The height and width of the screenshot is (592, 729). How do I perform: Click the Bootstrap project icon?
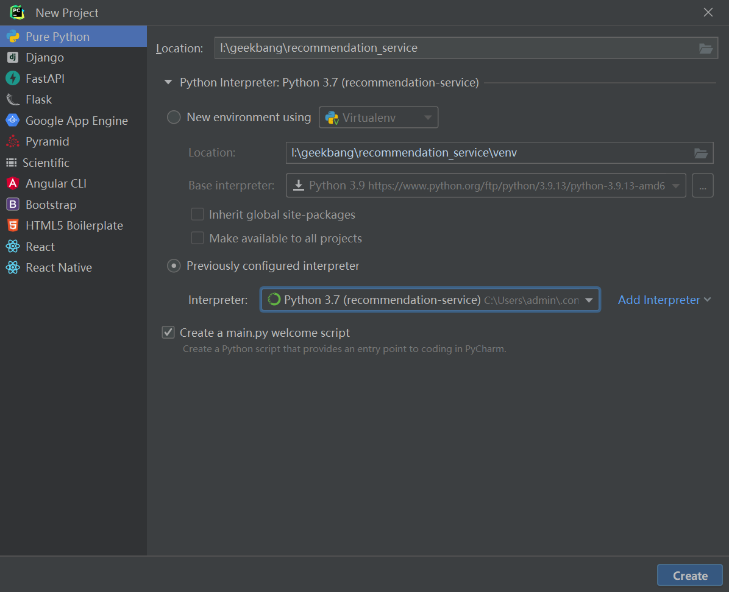[x=12, y=205]
